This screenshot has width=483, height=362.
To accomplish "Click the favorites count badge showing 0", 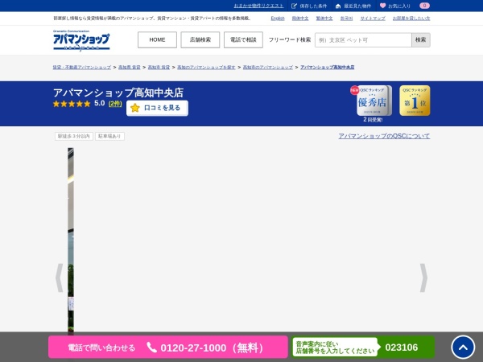I will 424,6.
